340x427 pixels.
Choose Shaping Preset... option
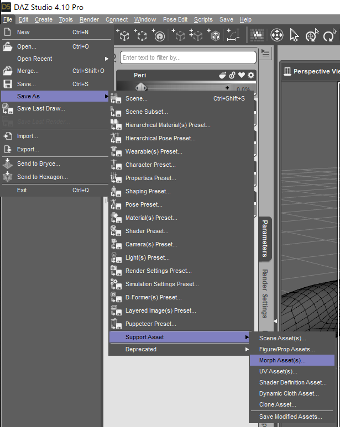(181, 191)
